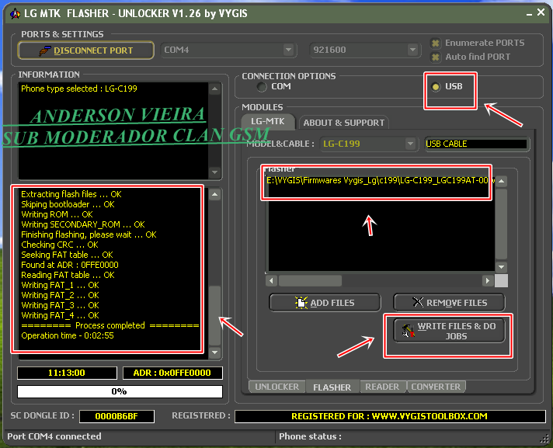The height and width of the screenshot is (448, 553).
Task: Click the 'Phone status :' status text
Action: pyautogui.click(x=310, y=436)
